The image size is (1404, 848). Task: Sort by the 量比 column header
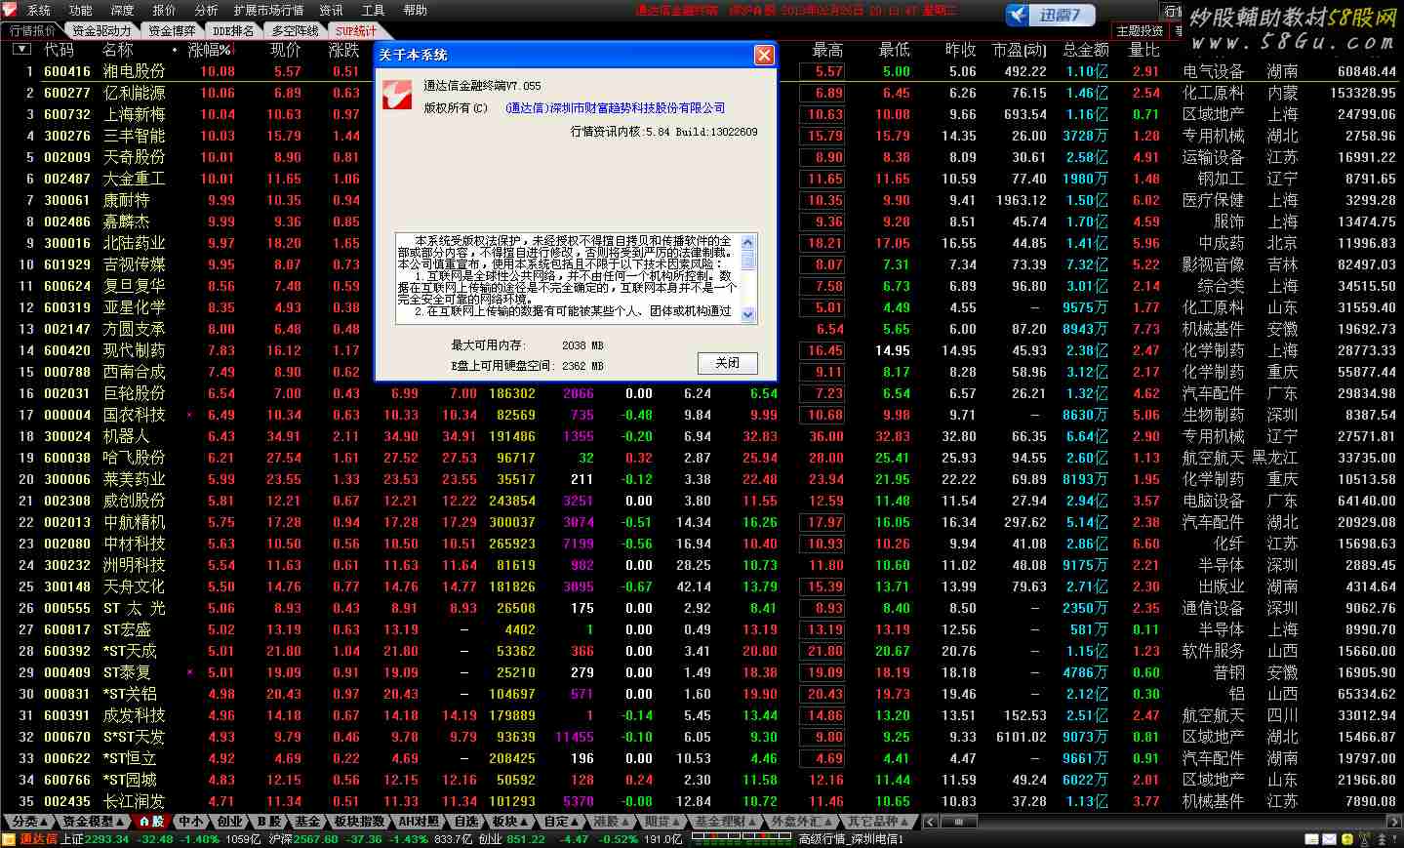point(1144,49)
